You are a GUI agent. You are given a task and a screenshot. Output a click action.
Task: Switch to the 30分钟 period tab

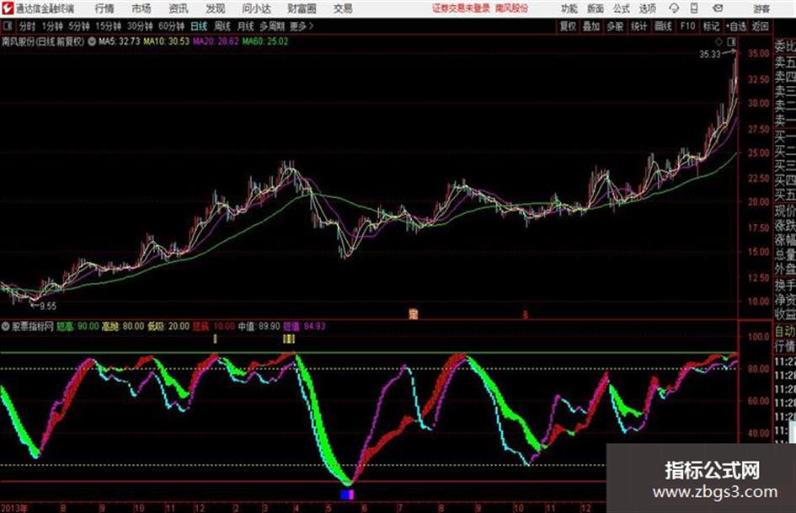[x=140, y=26]
